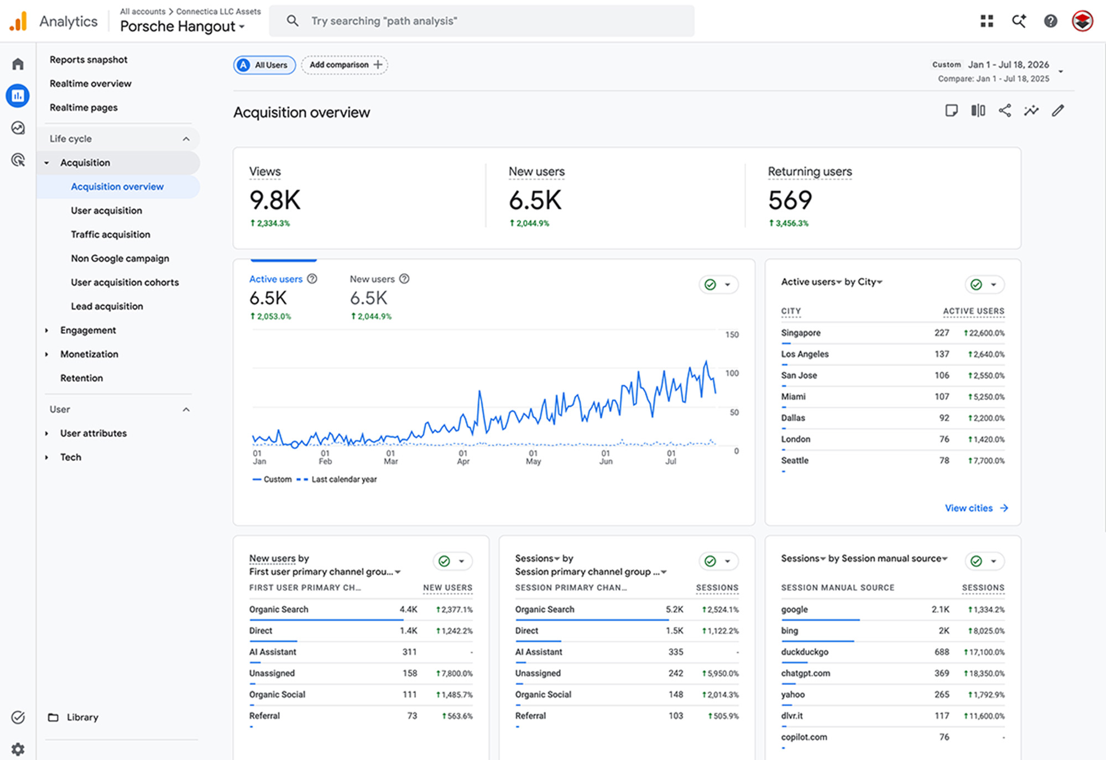Click the search input field

pos(481,21)
